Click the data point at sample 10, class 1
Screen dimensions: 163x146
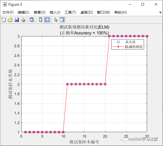click(x=63, y=132)
